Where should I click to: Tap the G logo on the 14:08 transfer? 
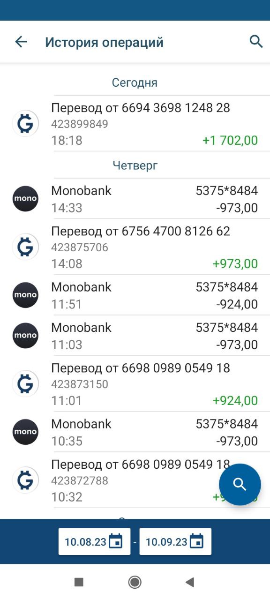[25, 247]
